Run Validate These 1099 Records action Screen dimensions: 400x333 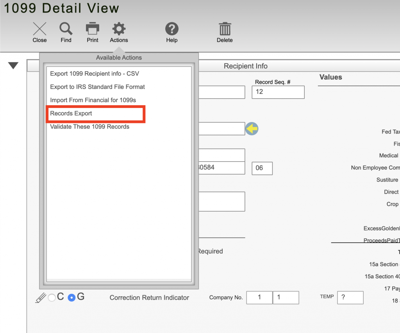pos(90,127)
